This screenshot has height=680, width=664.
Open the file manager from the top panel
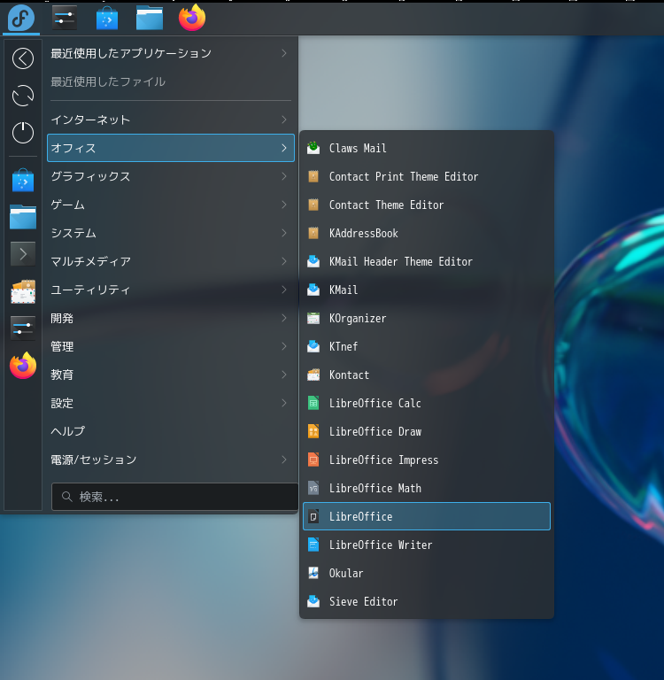(150, 19)
